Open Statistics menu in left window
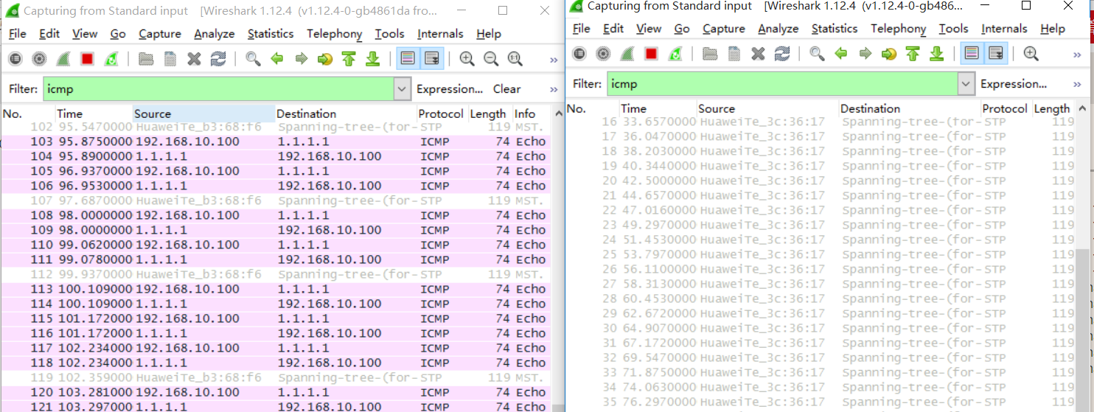Screen dimensions: 1094x412 (271, 34)
